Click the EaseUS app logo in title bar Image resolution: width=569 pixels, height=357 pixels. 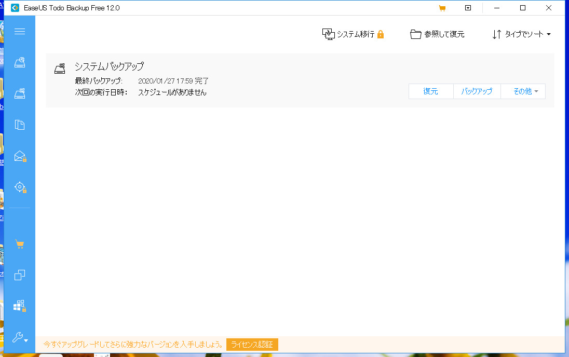pos(15,8)
